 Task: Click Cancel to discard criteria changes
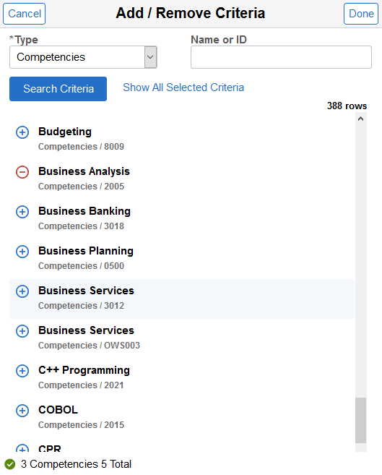(25, 14)
